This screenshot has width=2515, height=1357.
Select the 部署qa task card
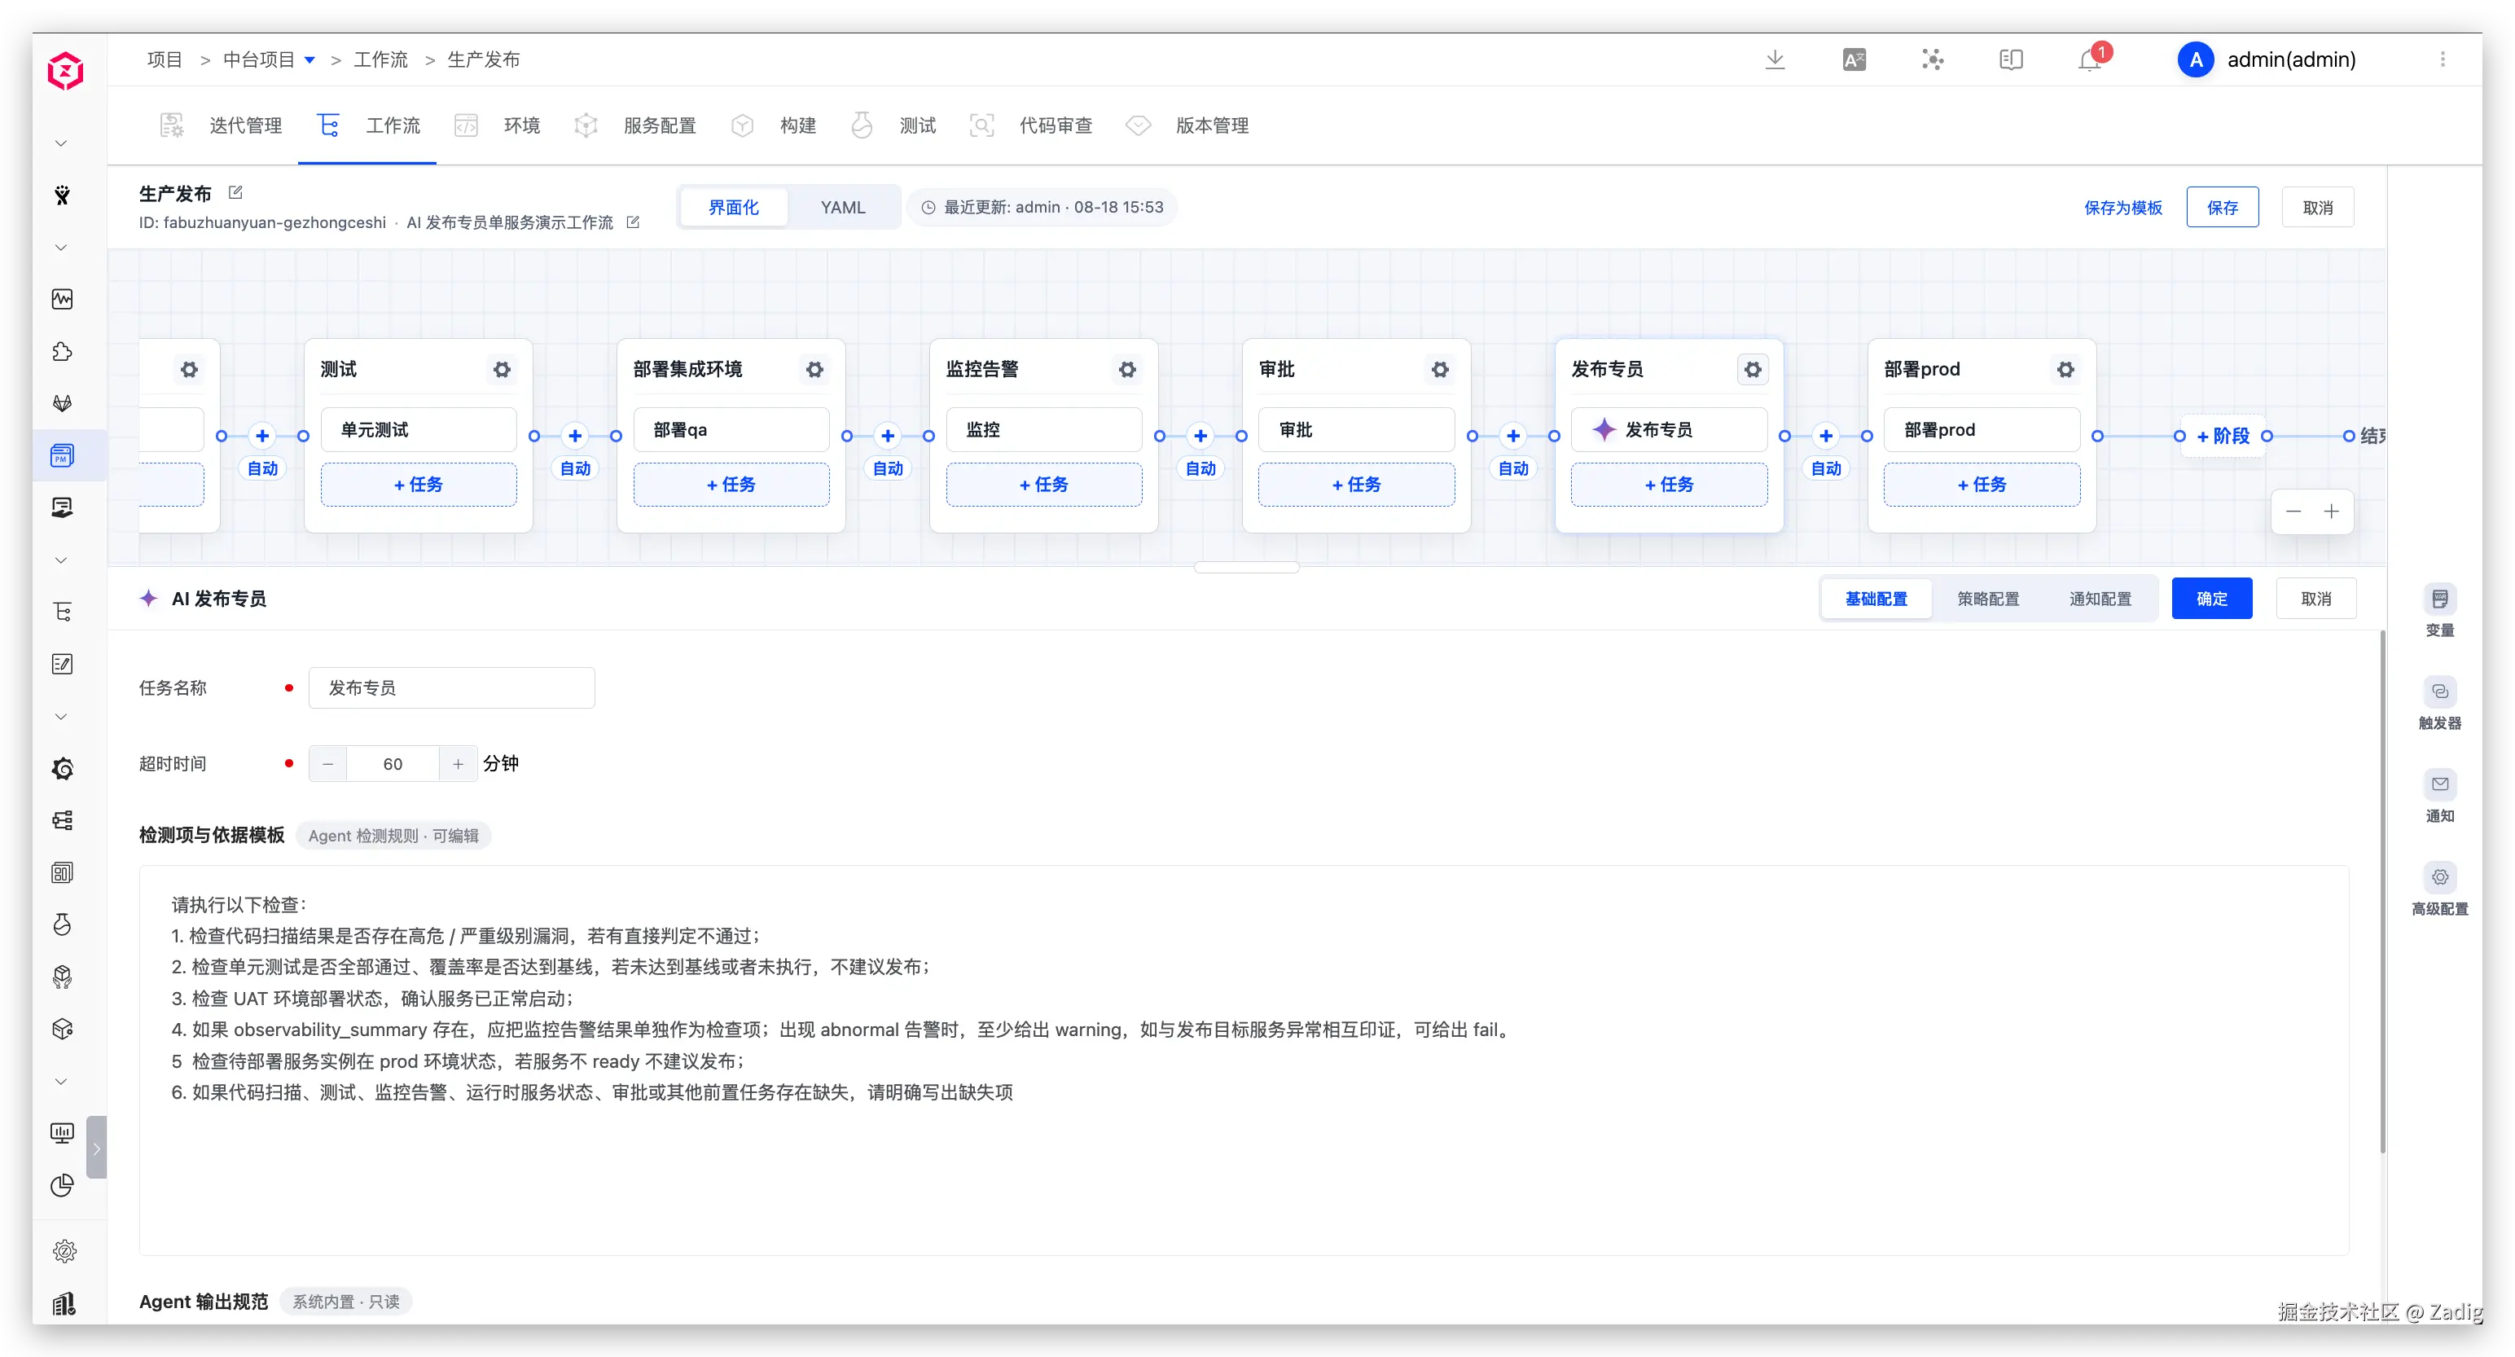(x=731, y=429)
